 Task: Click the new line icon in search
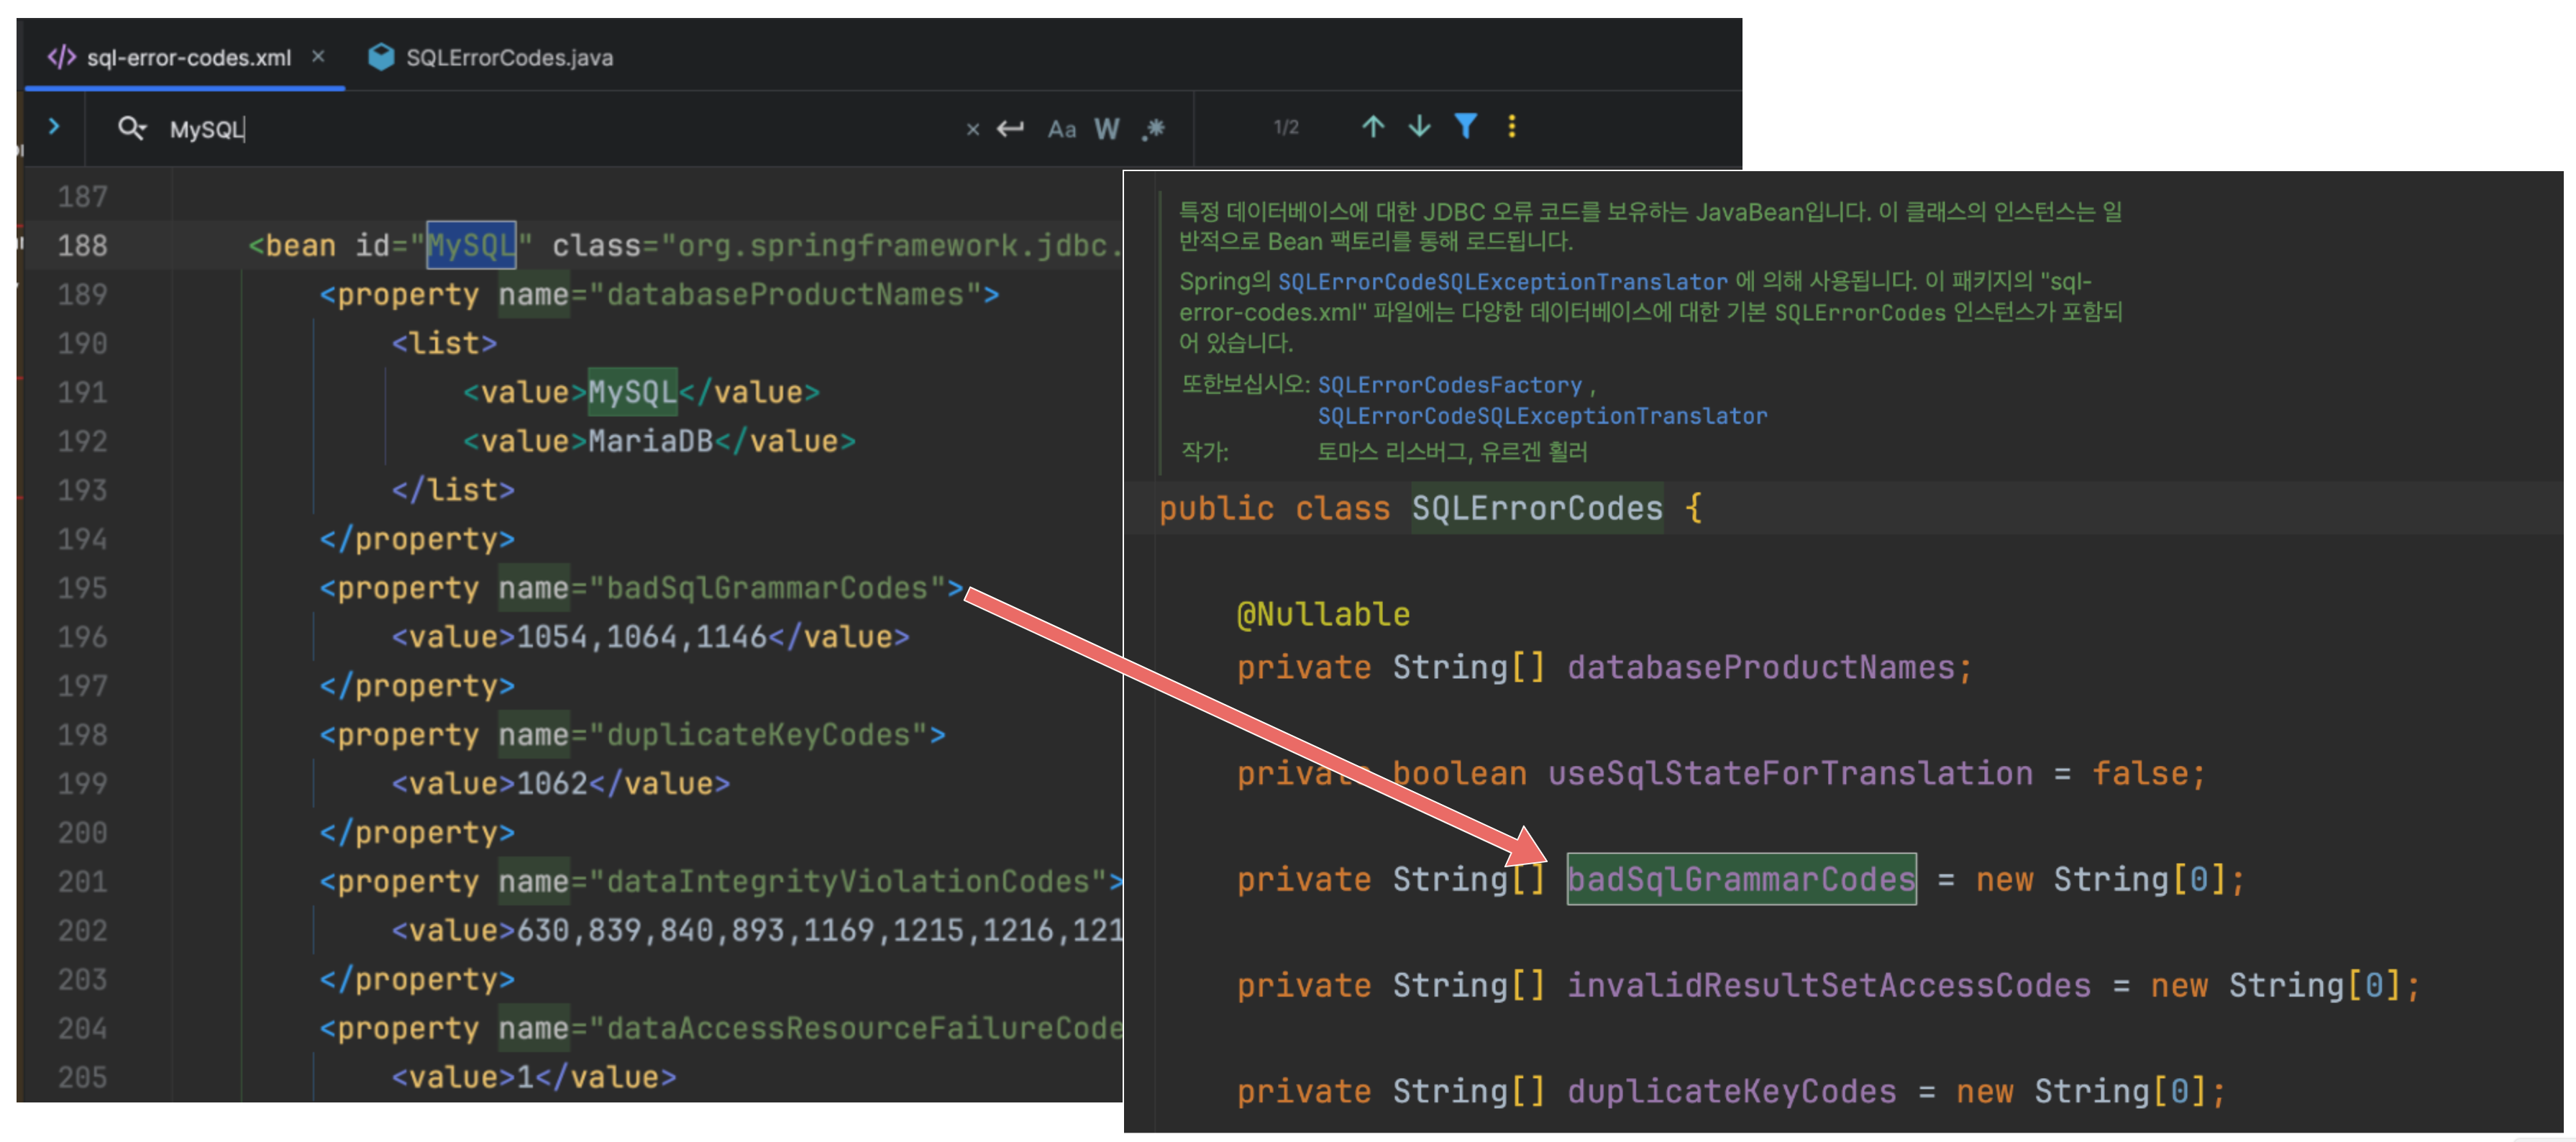coord(1010,128)
